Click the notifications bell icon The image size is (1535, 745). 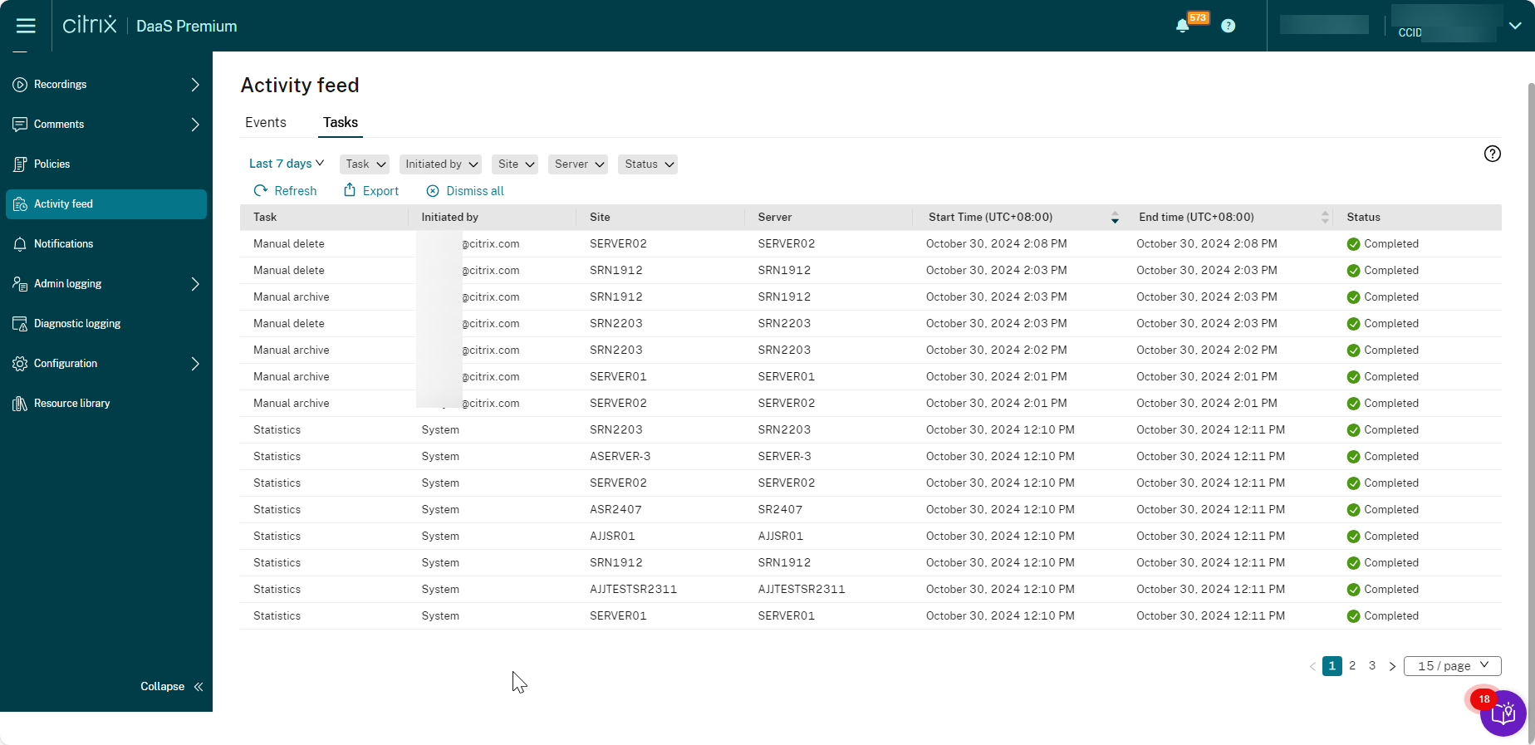point(1182,26)
